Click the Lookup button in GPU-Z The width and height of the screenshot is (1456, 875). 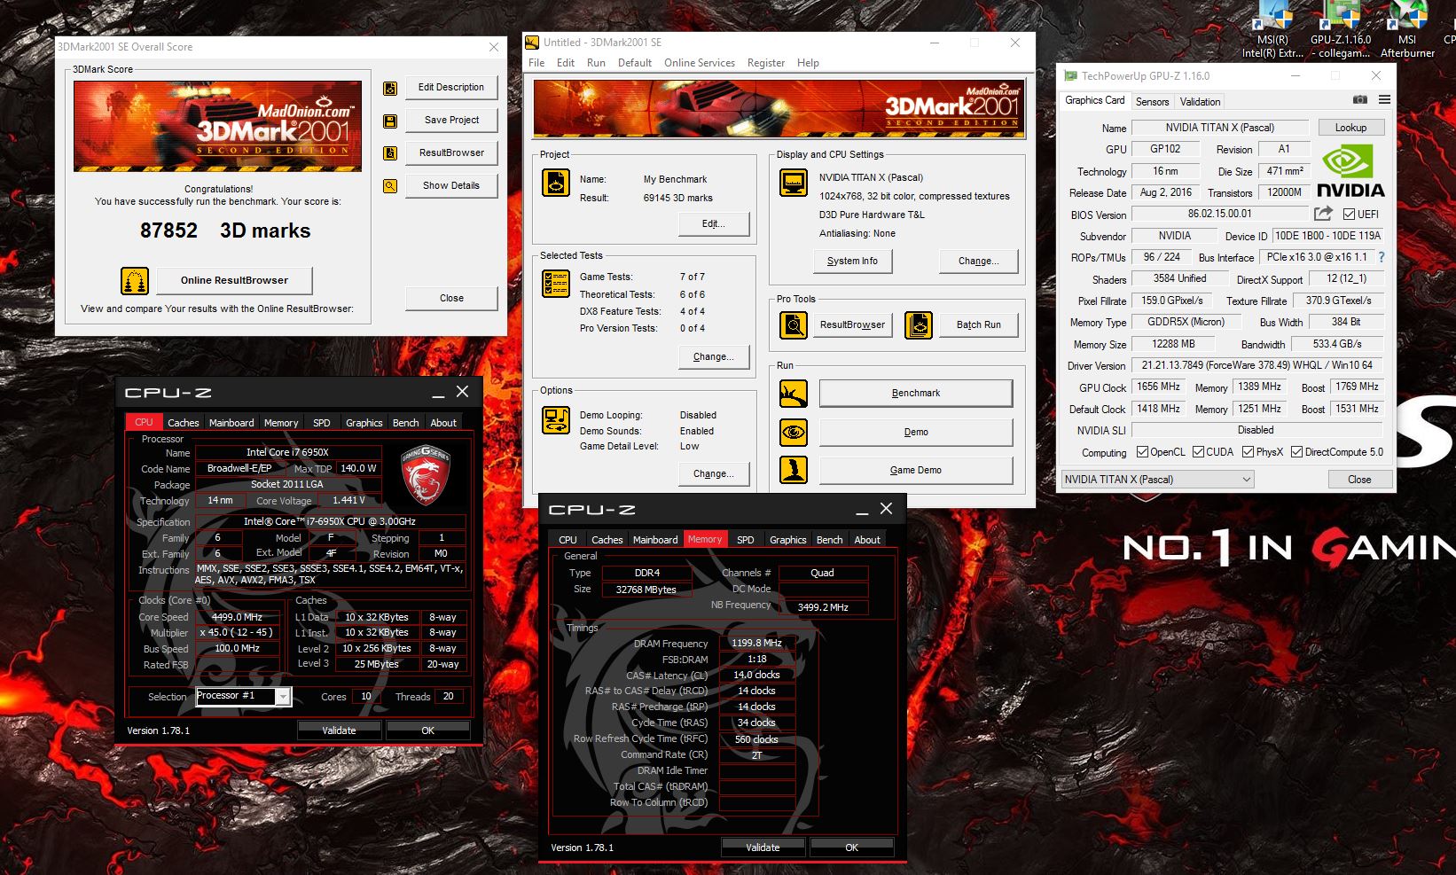pyautogui.click(x=1350, y=128)
